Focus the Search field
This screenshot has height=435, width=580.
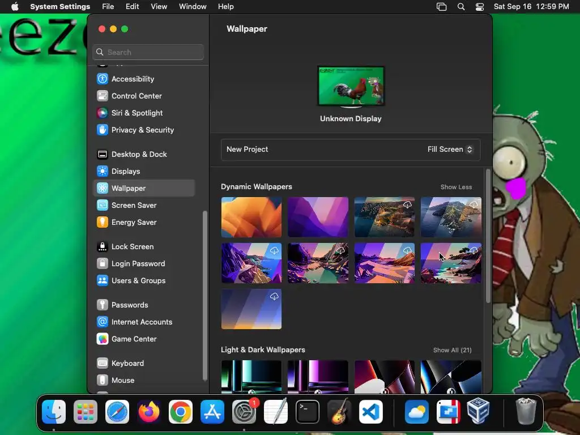(x=148, y=52)
